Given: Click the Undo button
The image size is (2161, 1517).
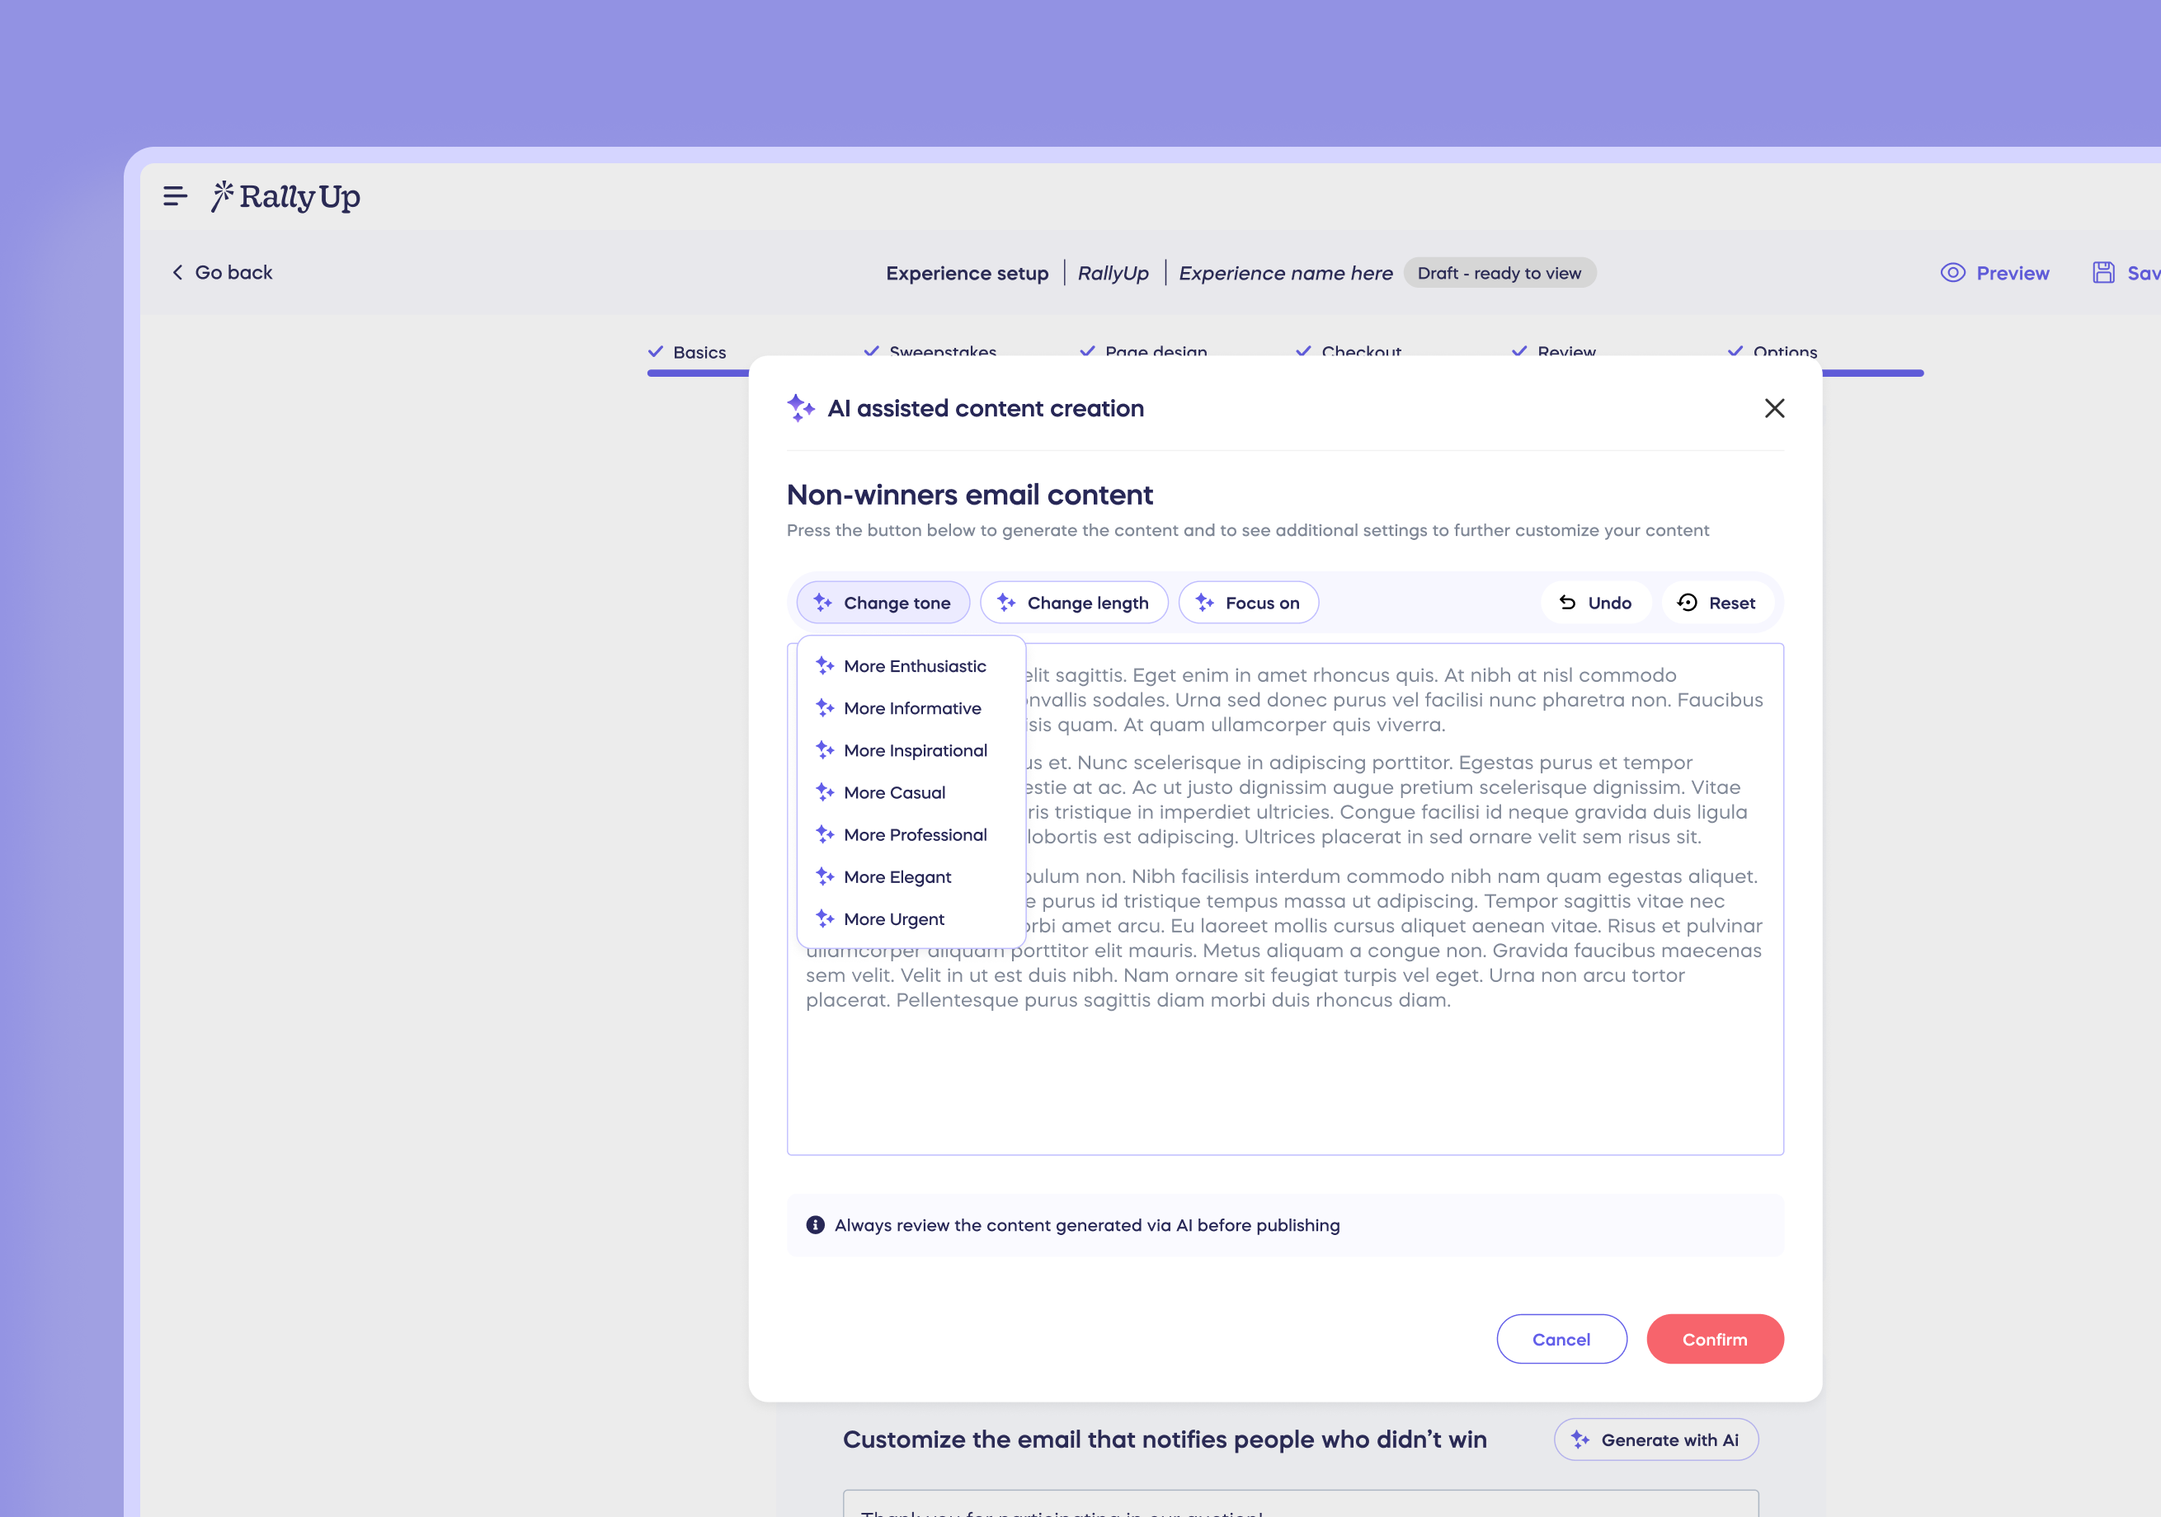Looking at the screenshot, I should tap(1595, 603).
